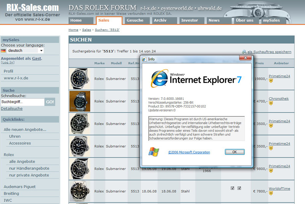Open the Investor tab
The image size is (305, 204).
coord(192,21)
